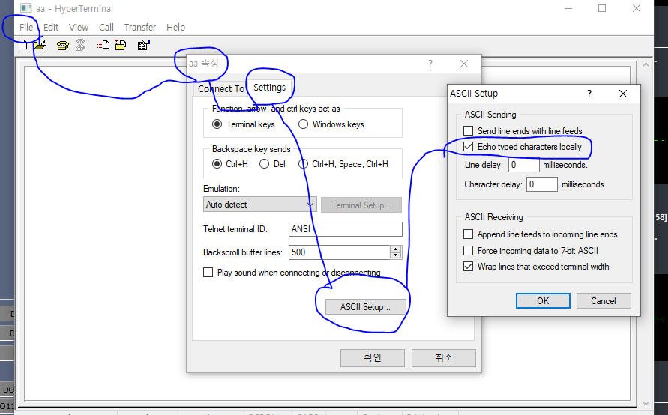Open the File menu
Screen dimensions: 668x415
coord(26,27)
